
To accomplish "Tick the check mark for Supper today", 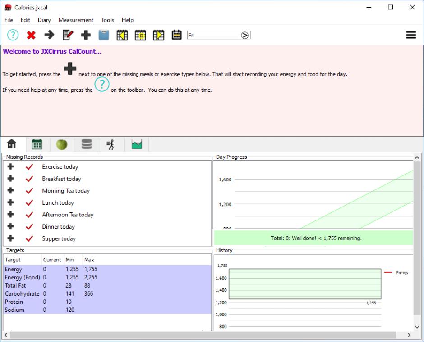I will point(29,238).
